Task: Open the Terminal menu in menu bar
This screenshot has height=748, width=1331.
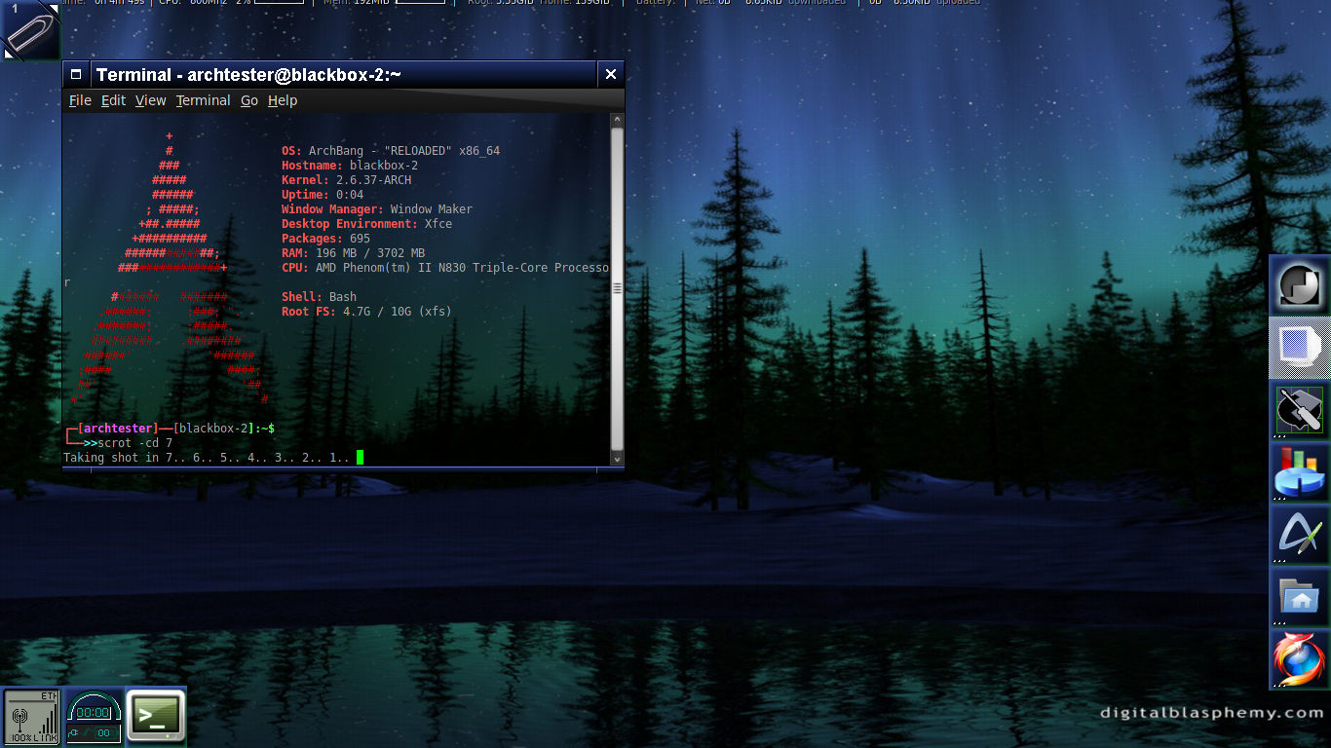Action: click(x=203, y=100)
